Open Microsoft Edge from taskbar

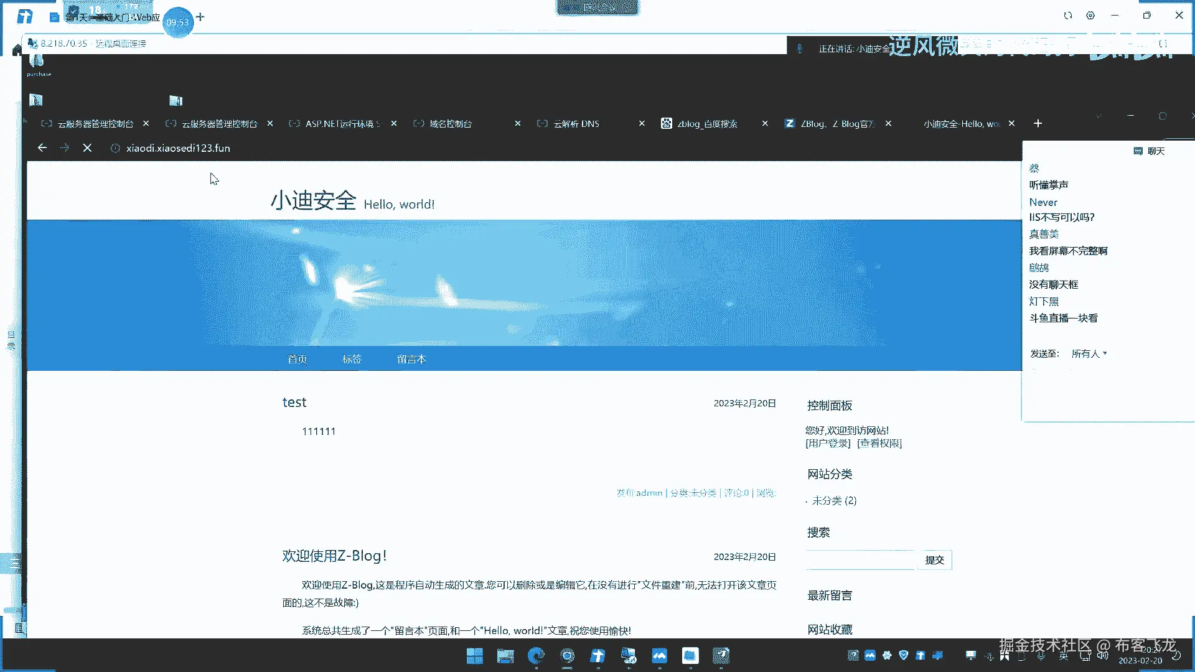536,656
